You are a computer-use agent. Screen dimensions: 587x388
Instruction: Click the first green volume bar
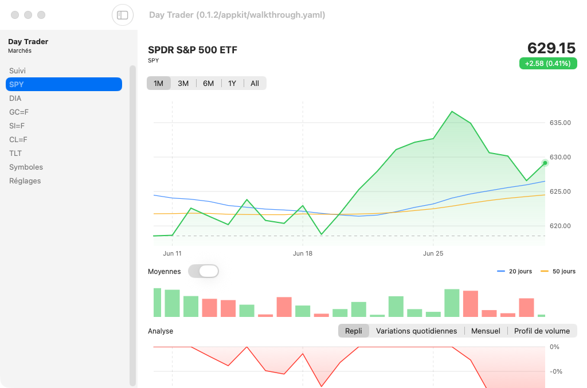point(157,302)
